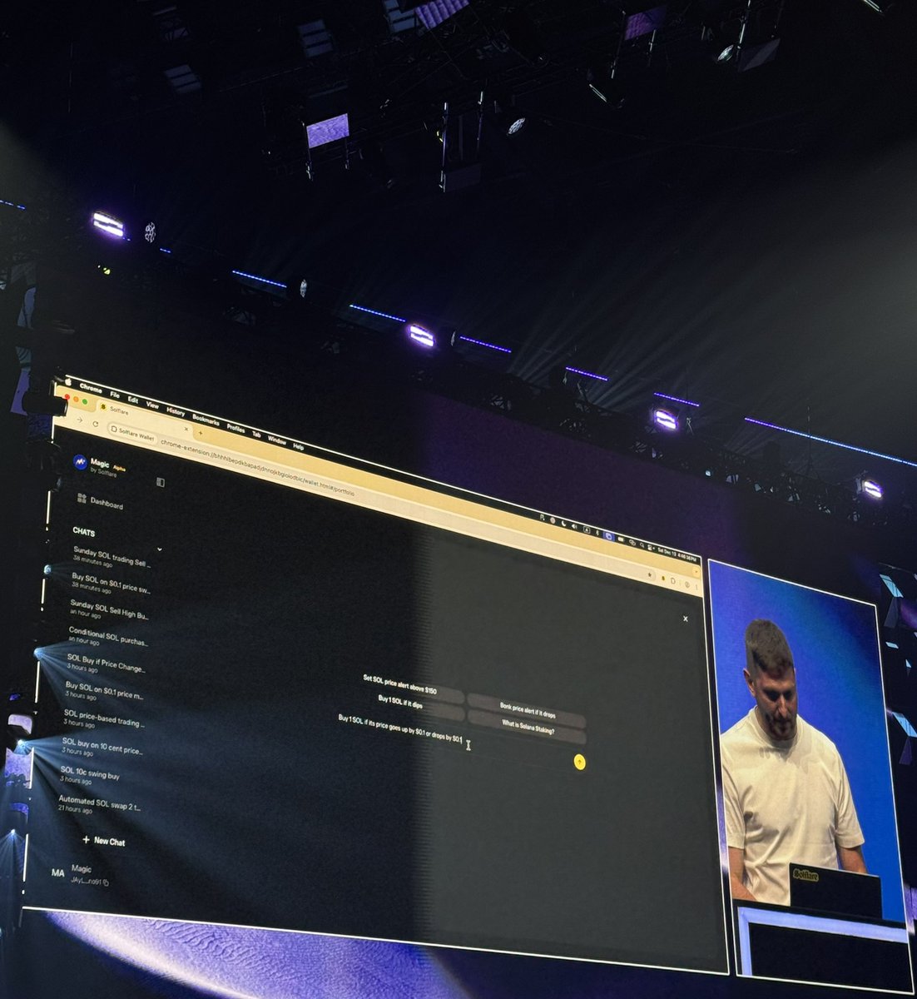Open the Chrome menu in the menu bar
917x999 pixels.
tap(91, 389)
